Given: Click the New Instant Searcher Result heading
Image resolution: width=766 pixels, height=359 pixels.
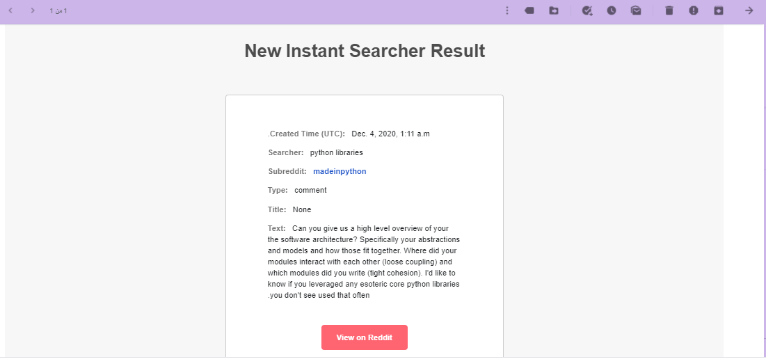Looking at the screenshot, I should [x=365, y=51].
